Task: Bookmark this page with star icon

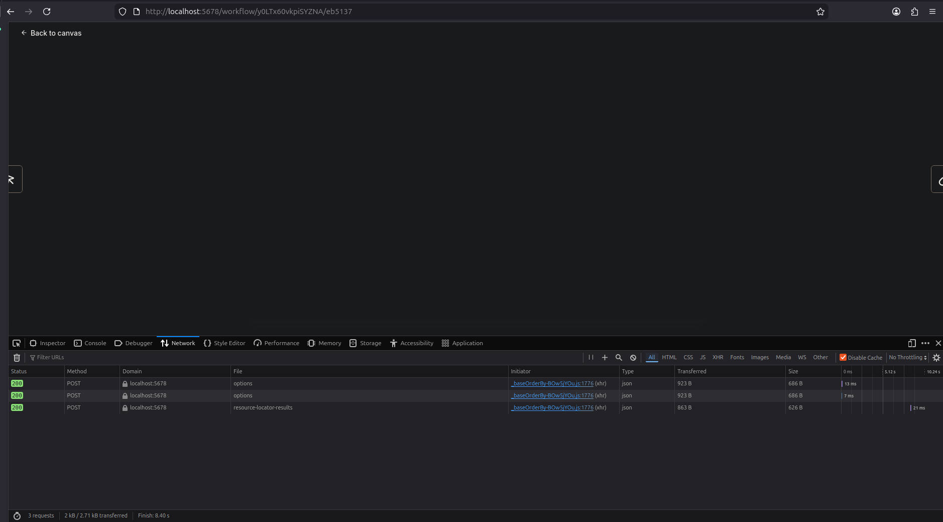Action: pyautogui.click(x=820, y=12)
